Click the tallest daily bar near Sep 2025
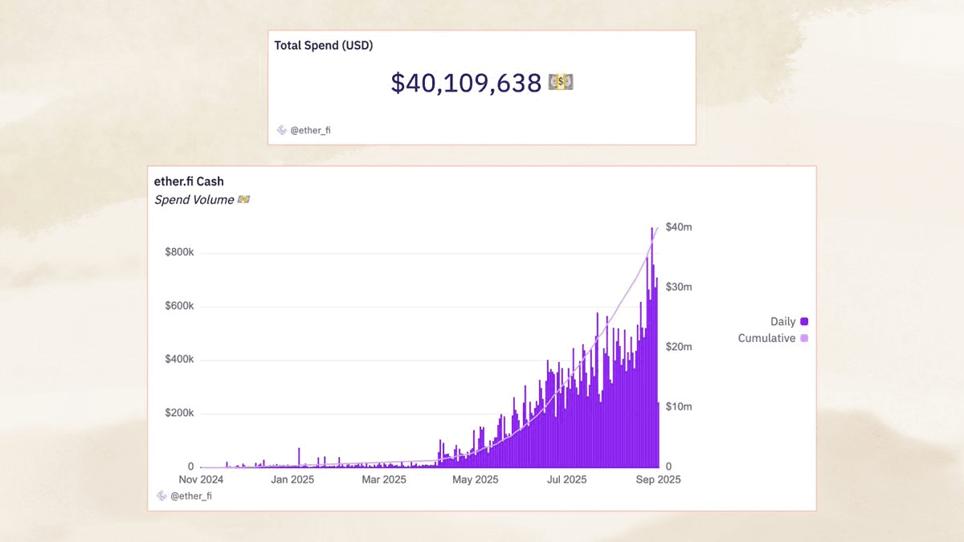 click(652, 347)
